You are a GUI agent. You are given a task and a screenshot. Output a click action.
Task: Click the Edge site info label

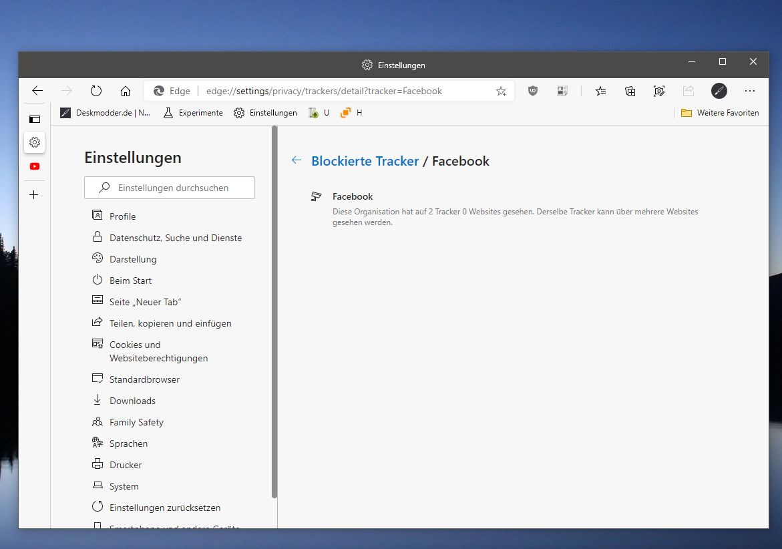[172, 91]
